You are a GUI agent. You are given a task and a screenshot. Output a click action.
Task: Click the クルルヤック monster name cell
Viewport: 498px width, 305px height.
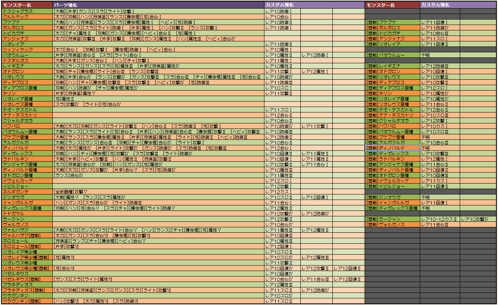pyautogui.click(x=27, y=17)
